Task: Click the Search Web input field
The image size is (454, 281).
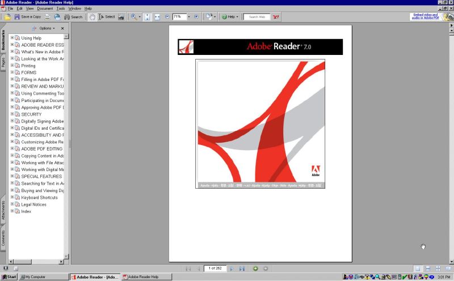Action: pos(257,17)
